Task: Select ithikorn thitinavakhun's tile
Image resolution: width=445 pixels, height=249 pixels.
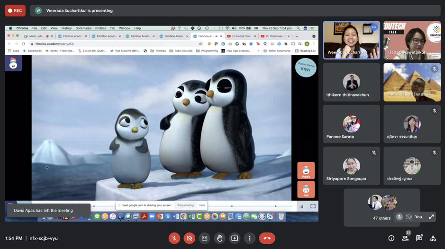Action: [x=351, y=82]
